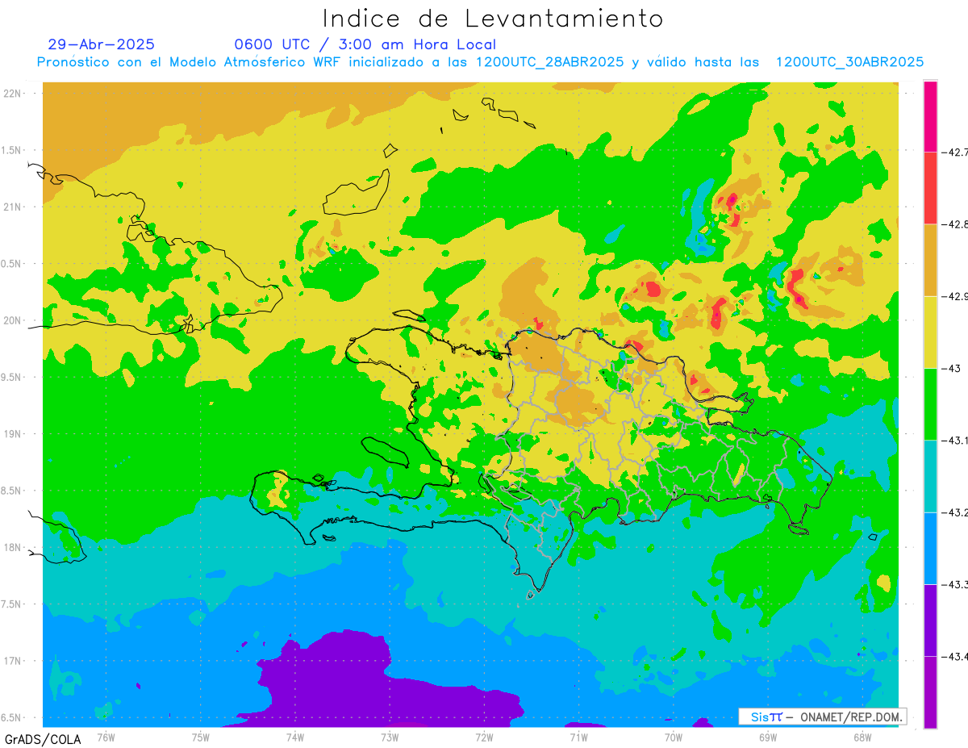Select the yellow color swatch in the legend

coord(930,332)
